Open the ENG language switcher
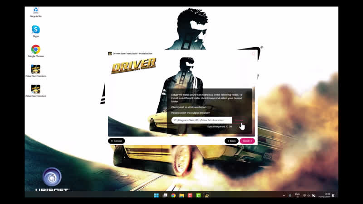Image resolution: width=363 pixels, height=204 pixels. tap(297, 195)
